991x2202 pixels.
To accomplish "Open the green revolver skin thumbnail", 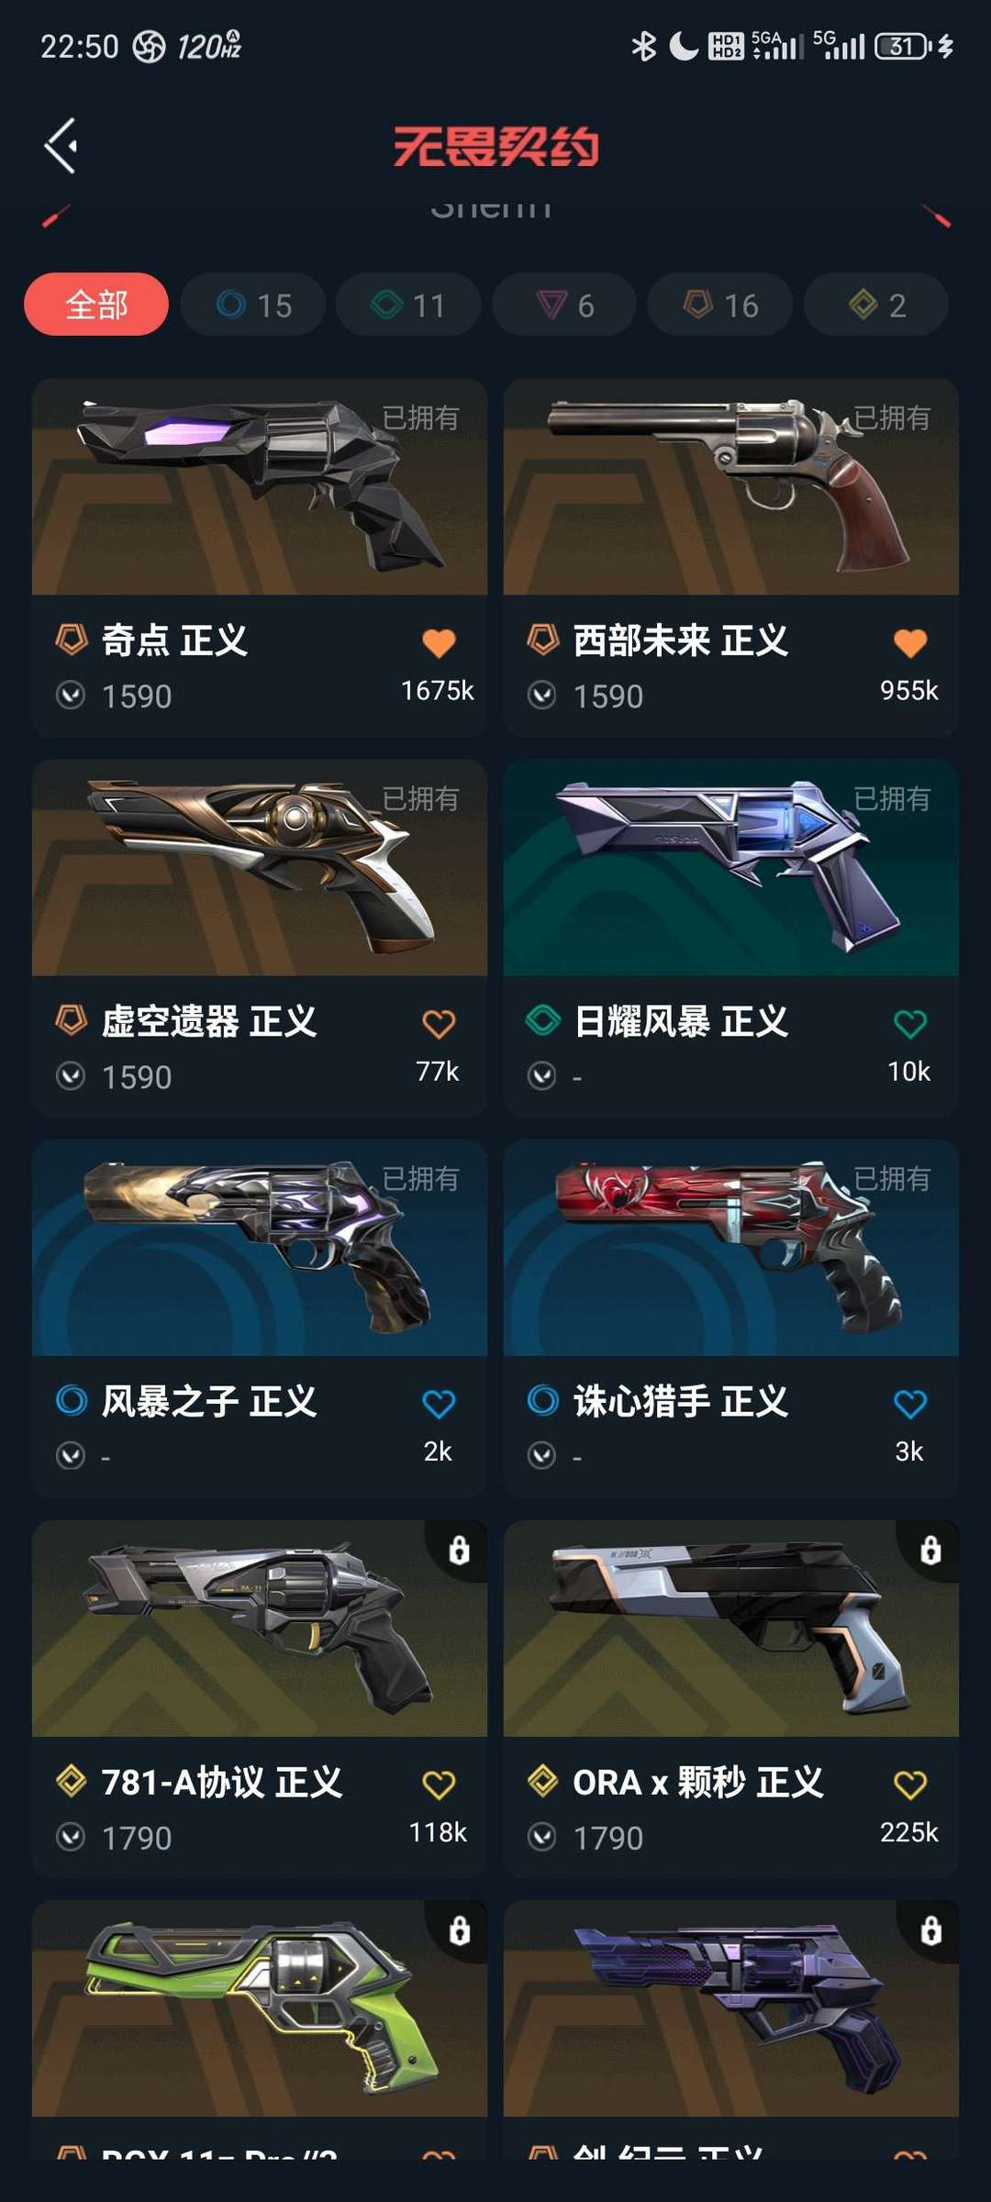I will pyautogui.click(x=260, y=2009).
